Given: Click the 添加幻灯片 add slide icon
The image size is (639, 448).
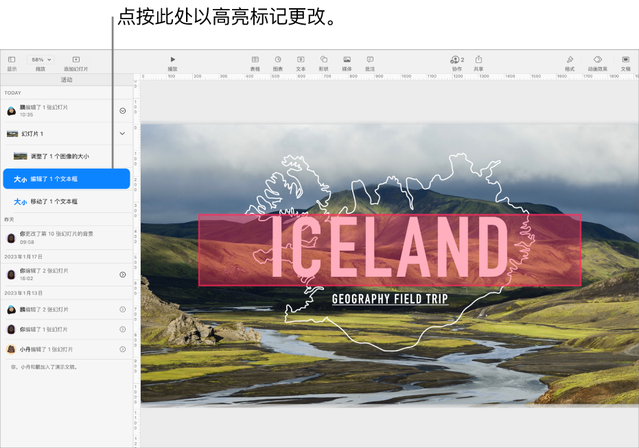Looking at the screenshot, I should pos(75,60).
